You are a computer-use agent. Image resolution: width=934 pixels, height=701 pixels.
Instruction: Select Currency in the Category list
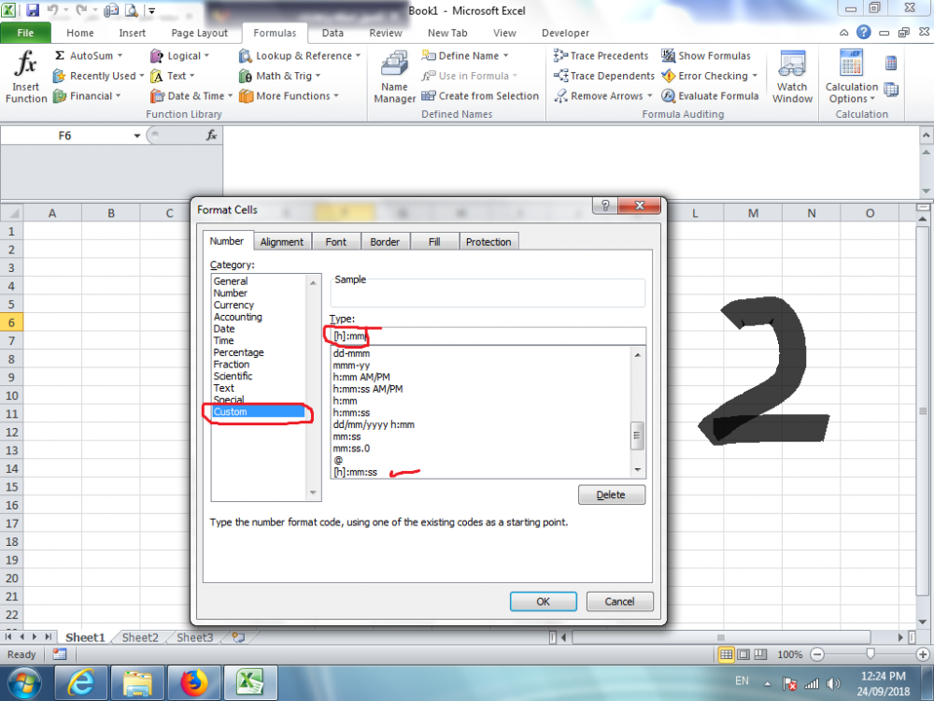tap(233, 305)
